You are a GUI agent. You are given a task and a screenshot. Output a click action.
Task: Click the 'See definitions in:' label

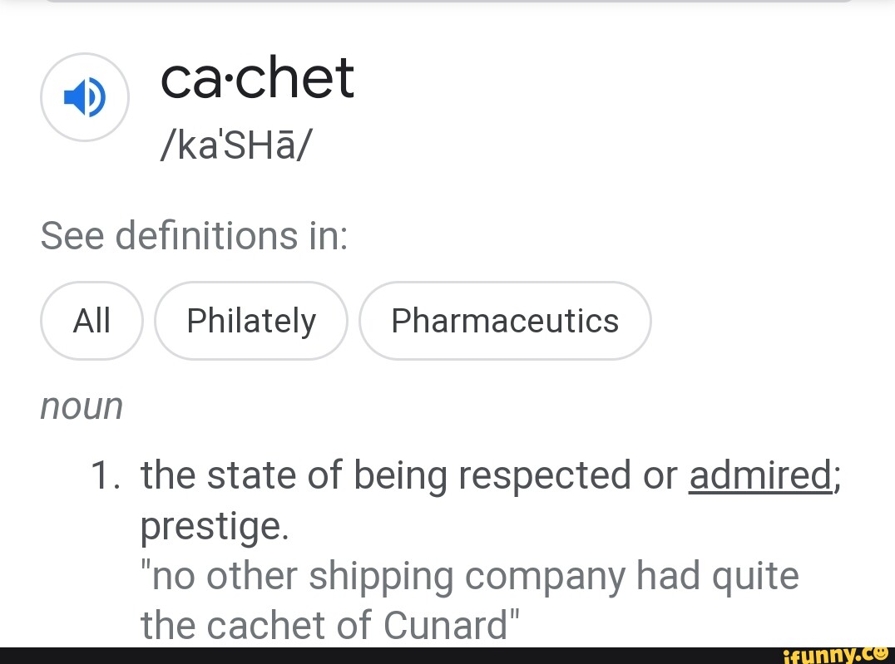coord(194,236)
